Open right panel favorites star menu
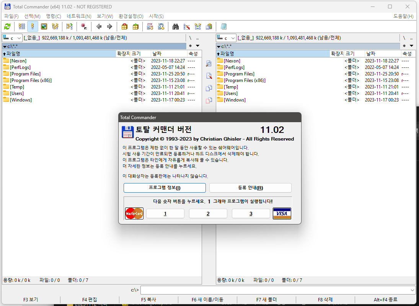This screenshot has height=306, width=419. [x=404, y=46]
